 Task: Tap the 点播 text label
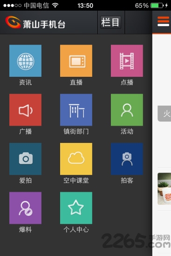(127, 82)
